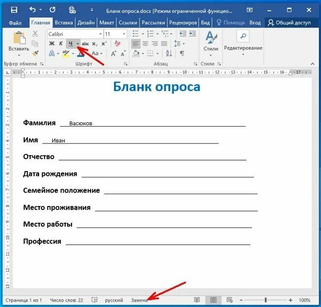Viewport: 321px width, 307px height.
Task: Open the Шрифт font dialog launcher
Action: click(125, 64)
